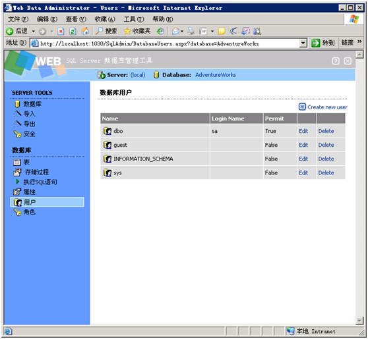Click Edit for the guest user
The height and width of the screenshot is (339, 368).
coord(303,145)
